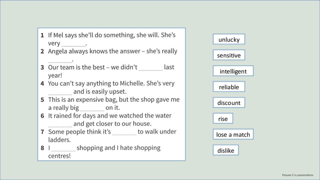This screenshot has height=180, width=320.
Task: Click the 'unlucky' word box
Action: 229,39
